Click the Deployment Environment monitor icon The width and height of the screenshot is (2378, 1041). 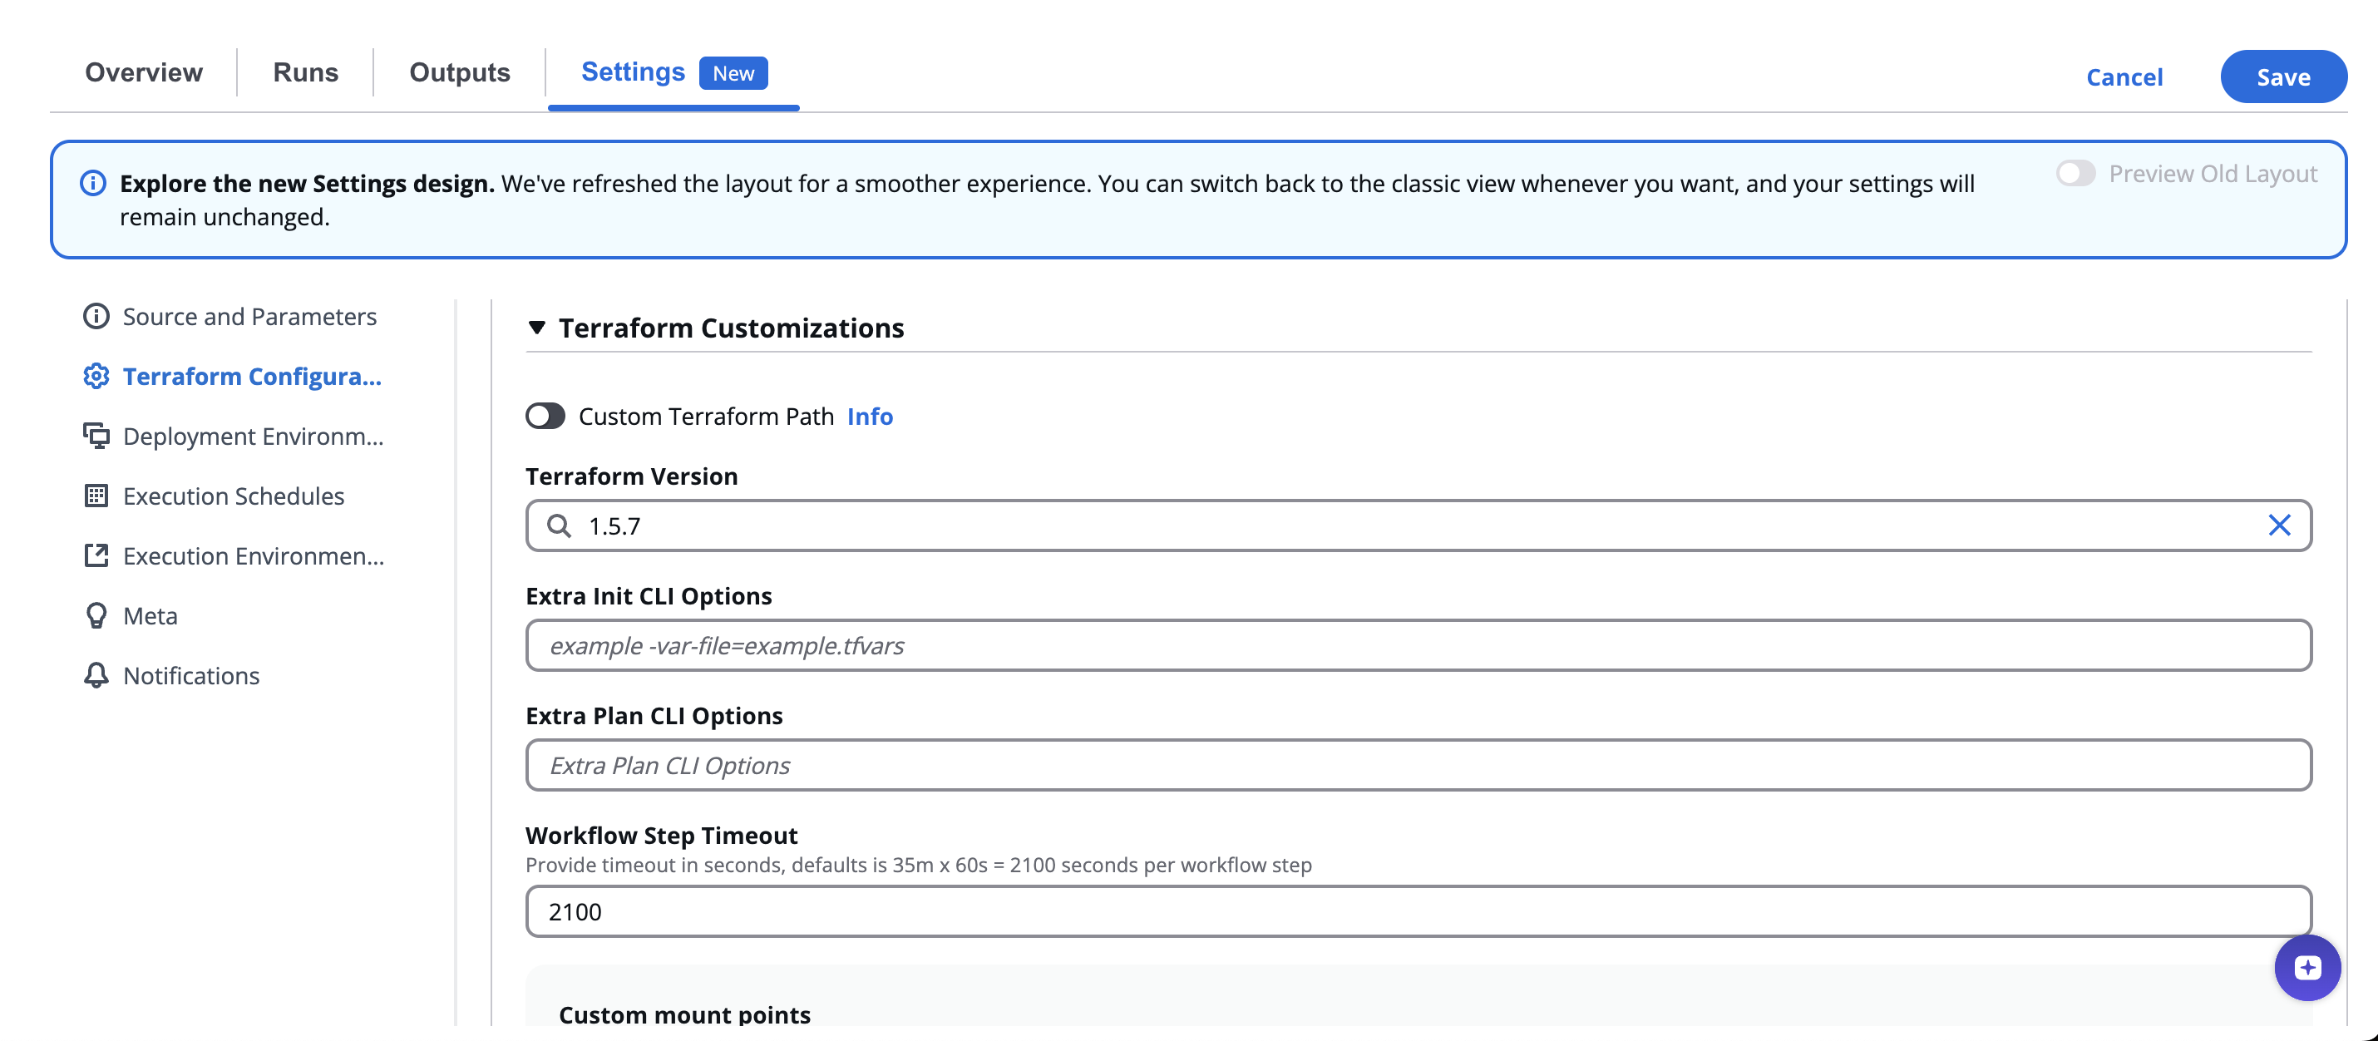click(x=96, y=436)
